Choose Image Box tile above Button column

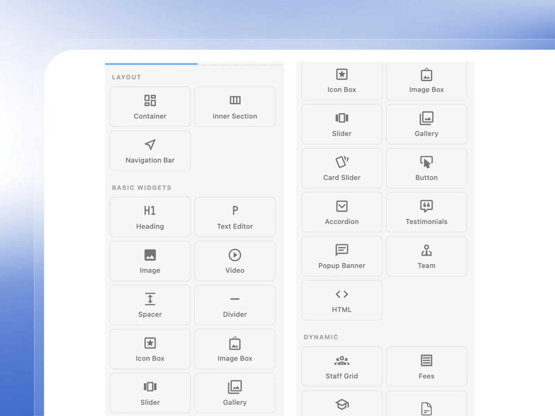426,81
